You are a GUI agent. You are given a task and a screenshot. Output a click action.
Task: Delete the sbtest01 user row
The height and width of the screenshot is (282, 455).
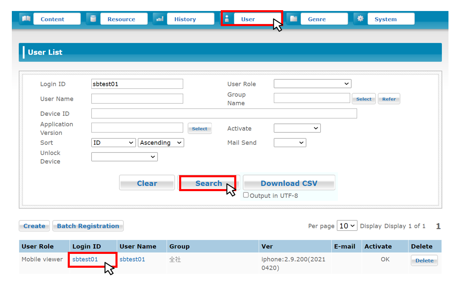pos(424,260)
